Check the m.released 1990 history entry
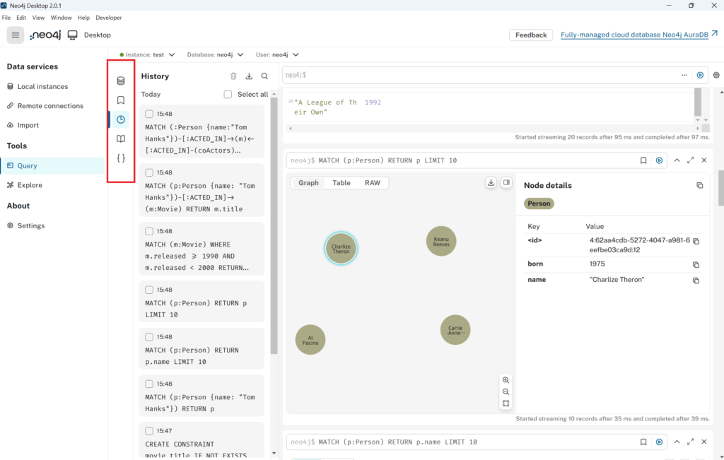724x460 pixels. point(149,230)
